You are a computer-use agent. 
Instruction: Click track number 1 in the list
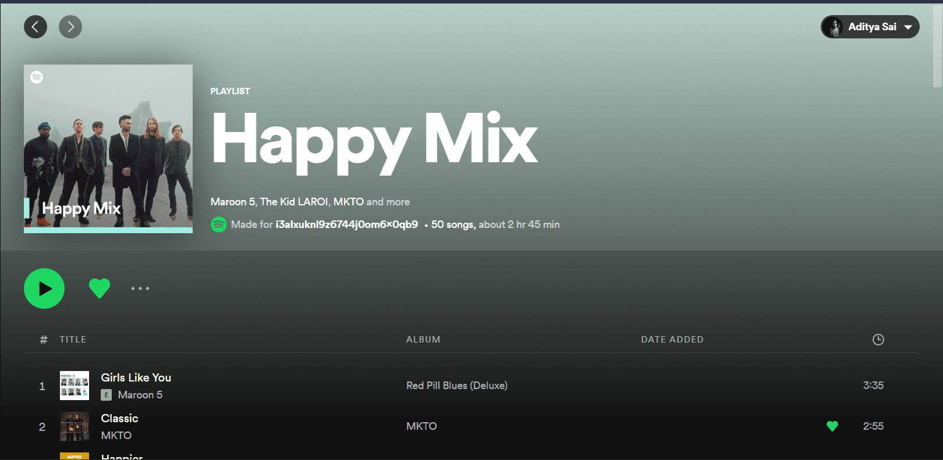42,386
